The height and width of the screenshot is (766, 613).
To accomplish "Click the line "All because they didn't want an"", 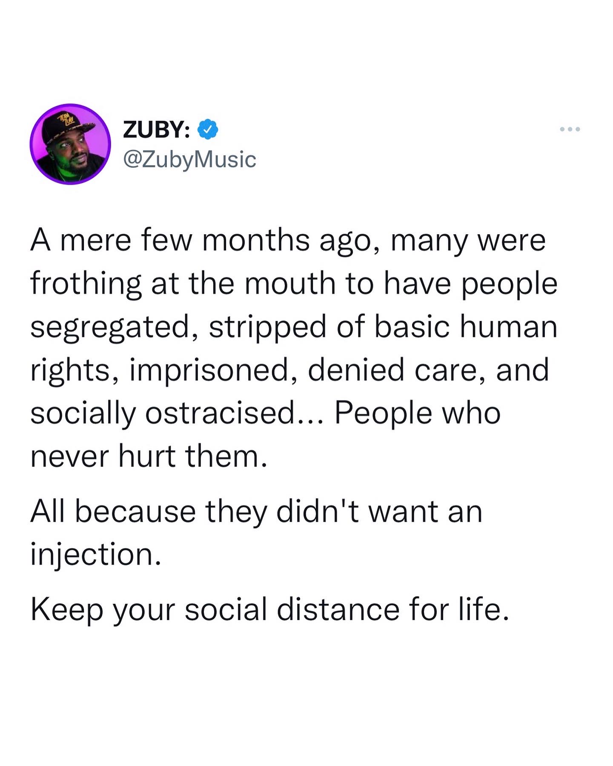I will (x=256, y=511).
